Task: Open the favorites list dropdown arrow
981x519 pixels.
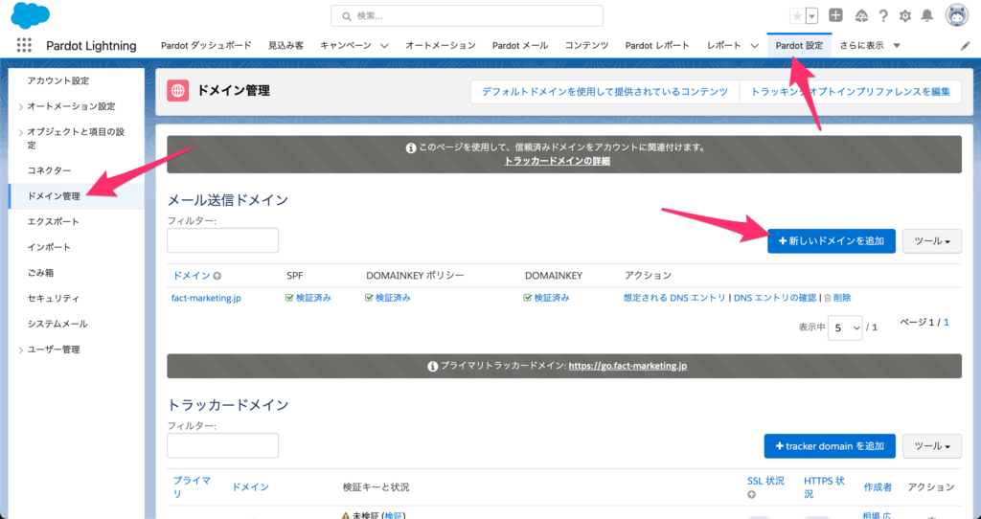Action: [811, 15]
